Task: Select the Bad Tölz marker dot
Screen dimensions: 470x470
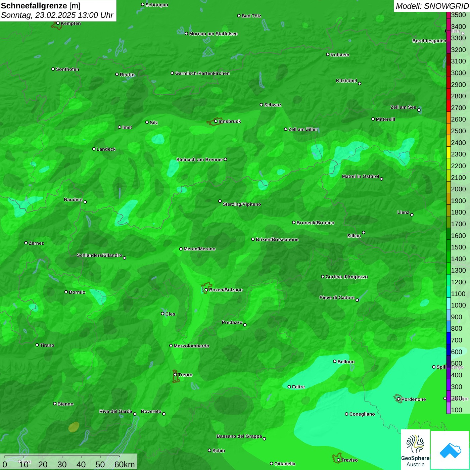Action: tap(239, 16)
